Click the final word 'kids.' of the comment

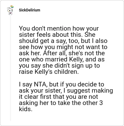[25, 109]
